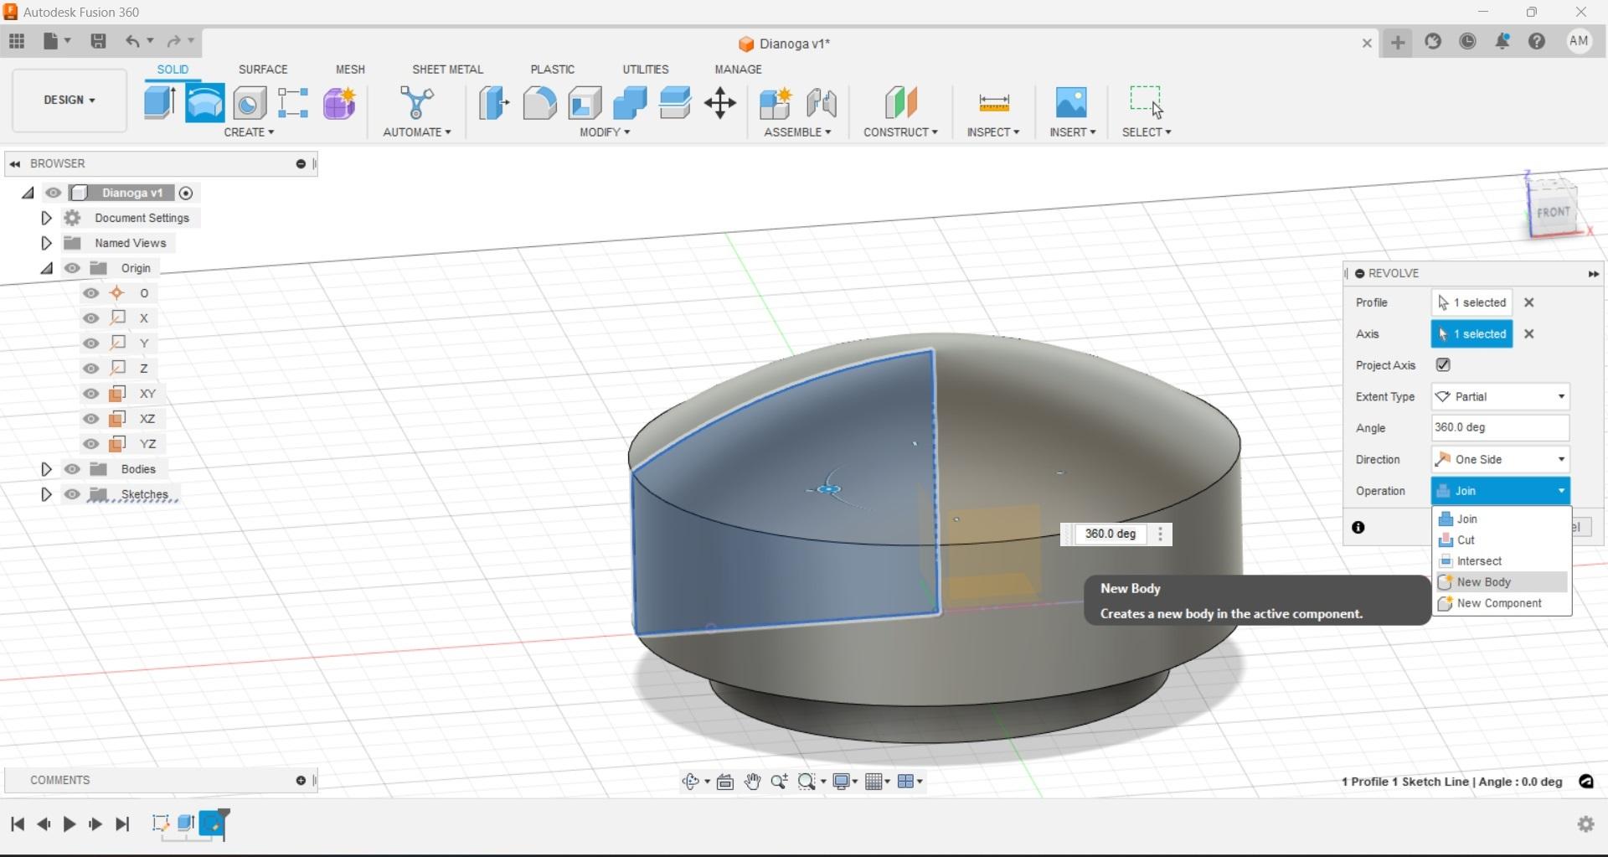The width and height of the screenshot is (1608, 857).
Task: Click the Automate tool icon
Action: pos(416,103)
